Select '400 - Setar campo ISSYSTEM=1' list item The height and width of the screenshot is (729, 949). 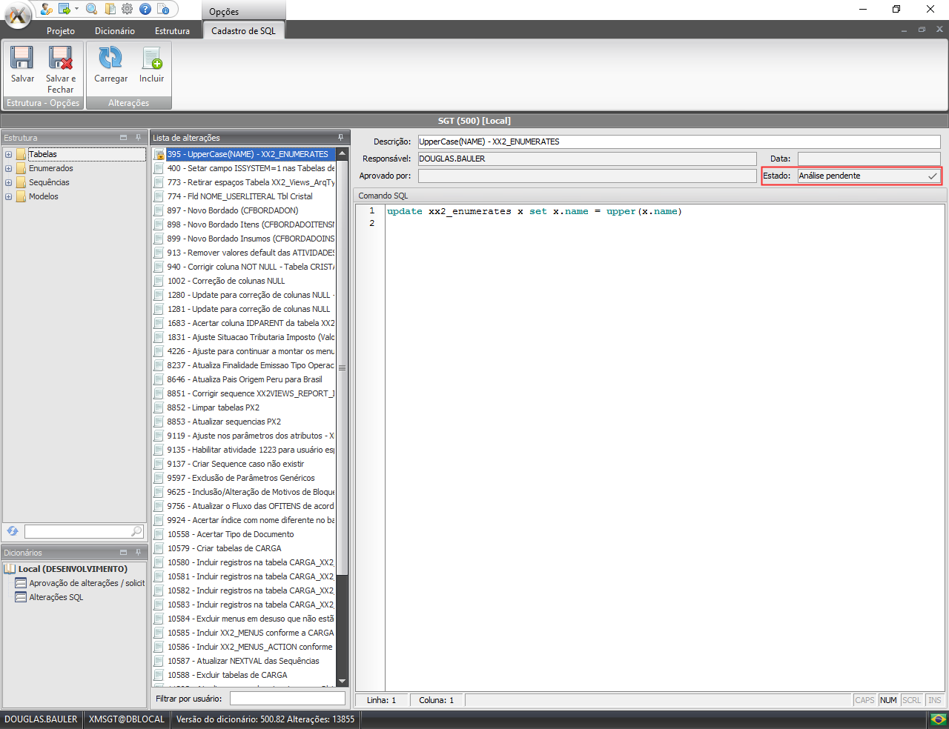[x=244, y=168]
